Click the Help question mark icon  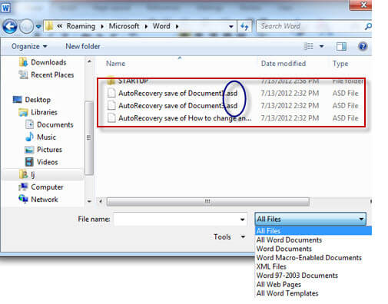363,46
